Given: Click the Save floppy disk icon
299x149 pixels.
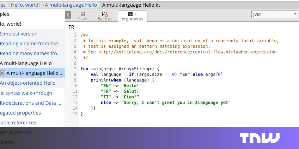Looking at the screenshot, I should tap(83, 14).
